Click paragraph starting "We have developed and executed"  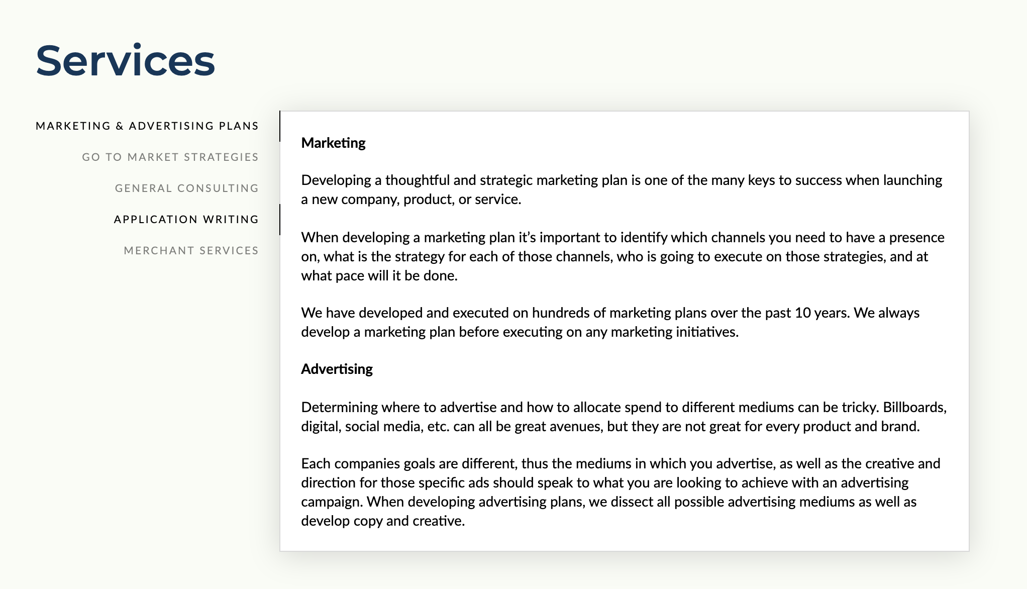tap(610, 322)
